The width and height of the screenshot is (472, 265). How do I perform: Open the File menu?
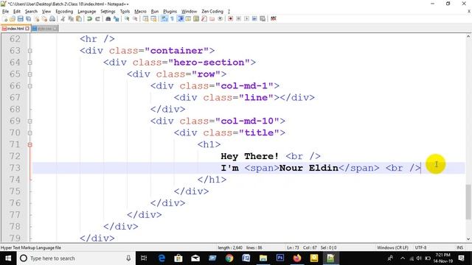(x=5, y=12)
